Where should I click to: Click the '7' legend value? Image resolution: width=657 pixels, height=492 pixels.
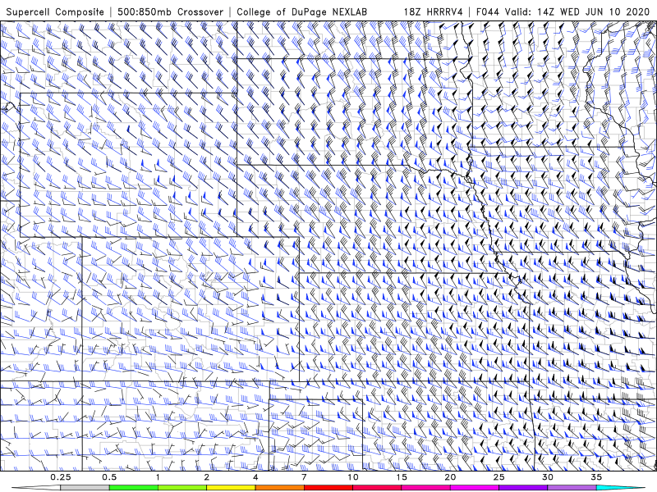(x=304, y=477)
